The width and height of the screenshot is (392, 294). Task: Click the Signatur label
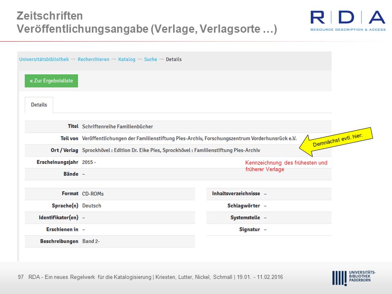pos(249,229)
